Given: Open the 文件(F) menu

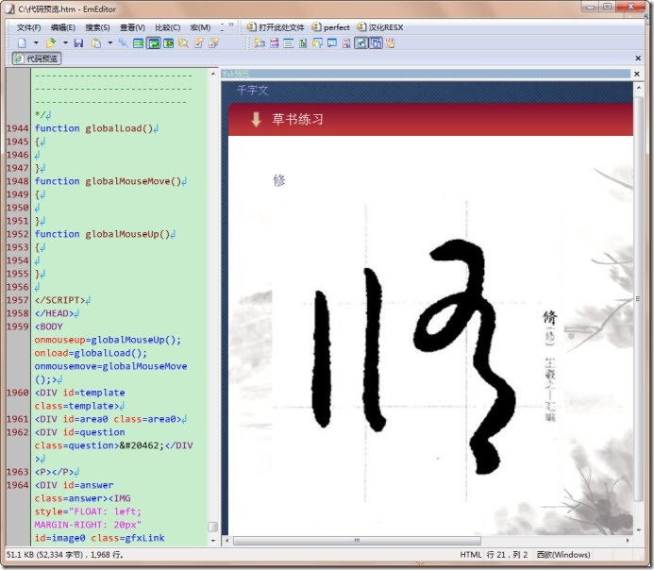Looking at the screenshot, I should pyautogui.click(x=28, y=27).
